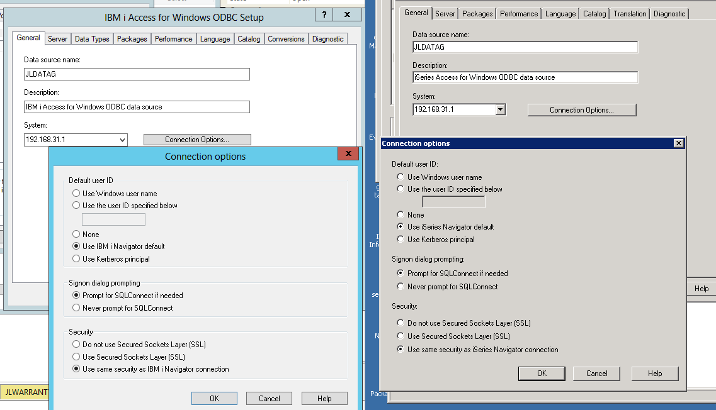The image size is (716, 410).
Task: Open Diagnostic tab in IBM i Access setup
Action: (x=328, y=39)
